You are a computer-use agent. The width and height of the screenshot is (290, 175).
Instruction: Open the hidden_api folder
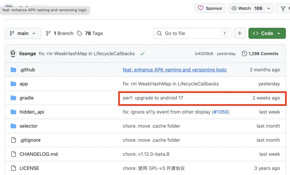32,112
